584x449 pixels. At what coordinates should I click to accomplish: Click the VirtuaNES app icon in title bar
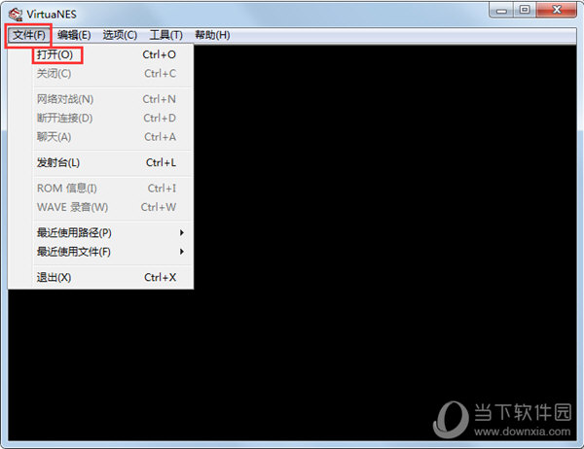pyautogui.click(x=16, y=11)
